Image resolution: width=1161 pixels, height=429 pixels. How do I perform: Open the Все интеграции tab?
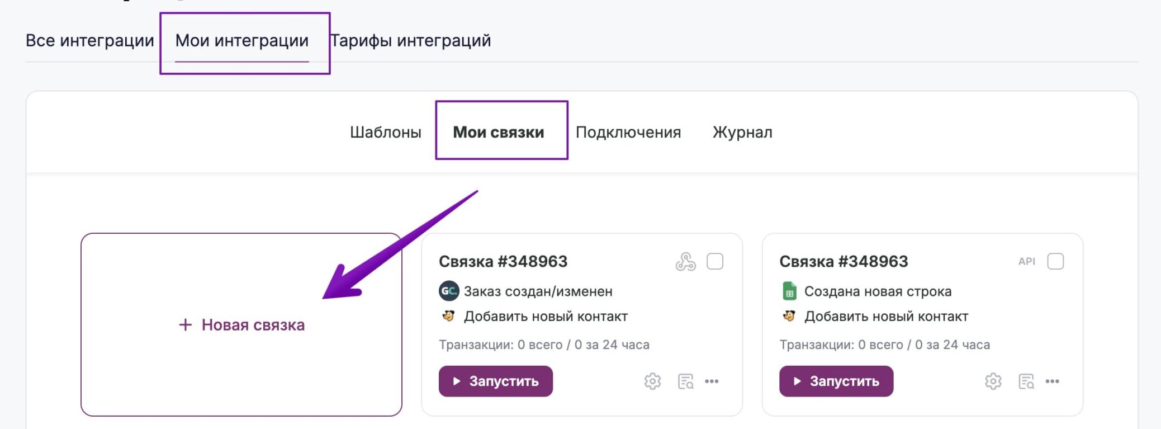tap(89, 41)
